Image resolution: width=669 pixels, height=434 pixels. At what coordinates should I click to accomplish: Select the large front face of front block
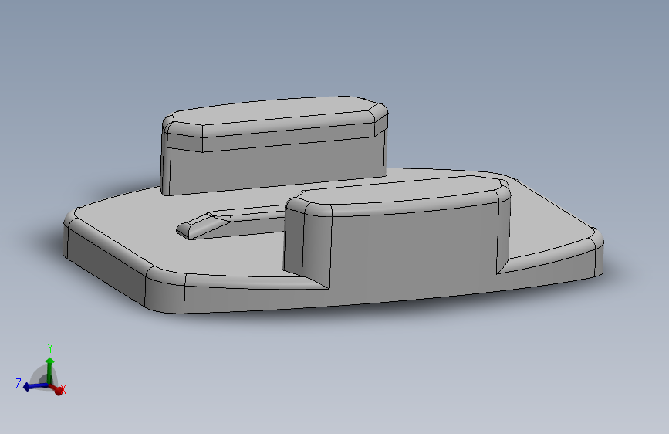point(413,250)
